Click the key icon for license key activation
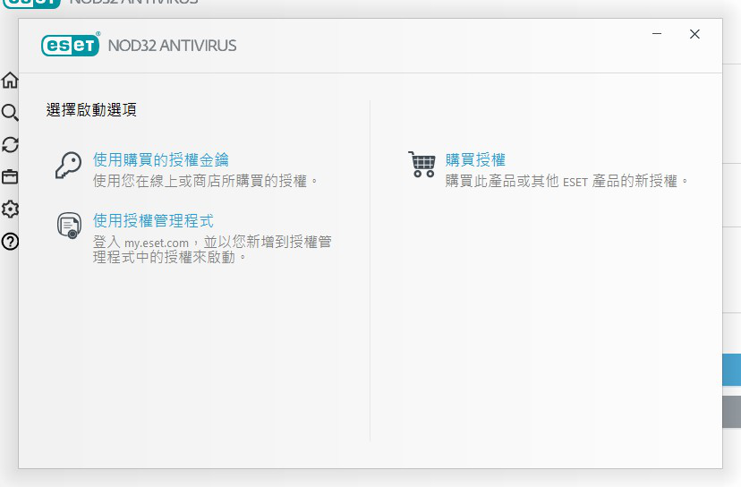Viewport: 741px width, 487px height. [x=68, y=165]
